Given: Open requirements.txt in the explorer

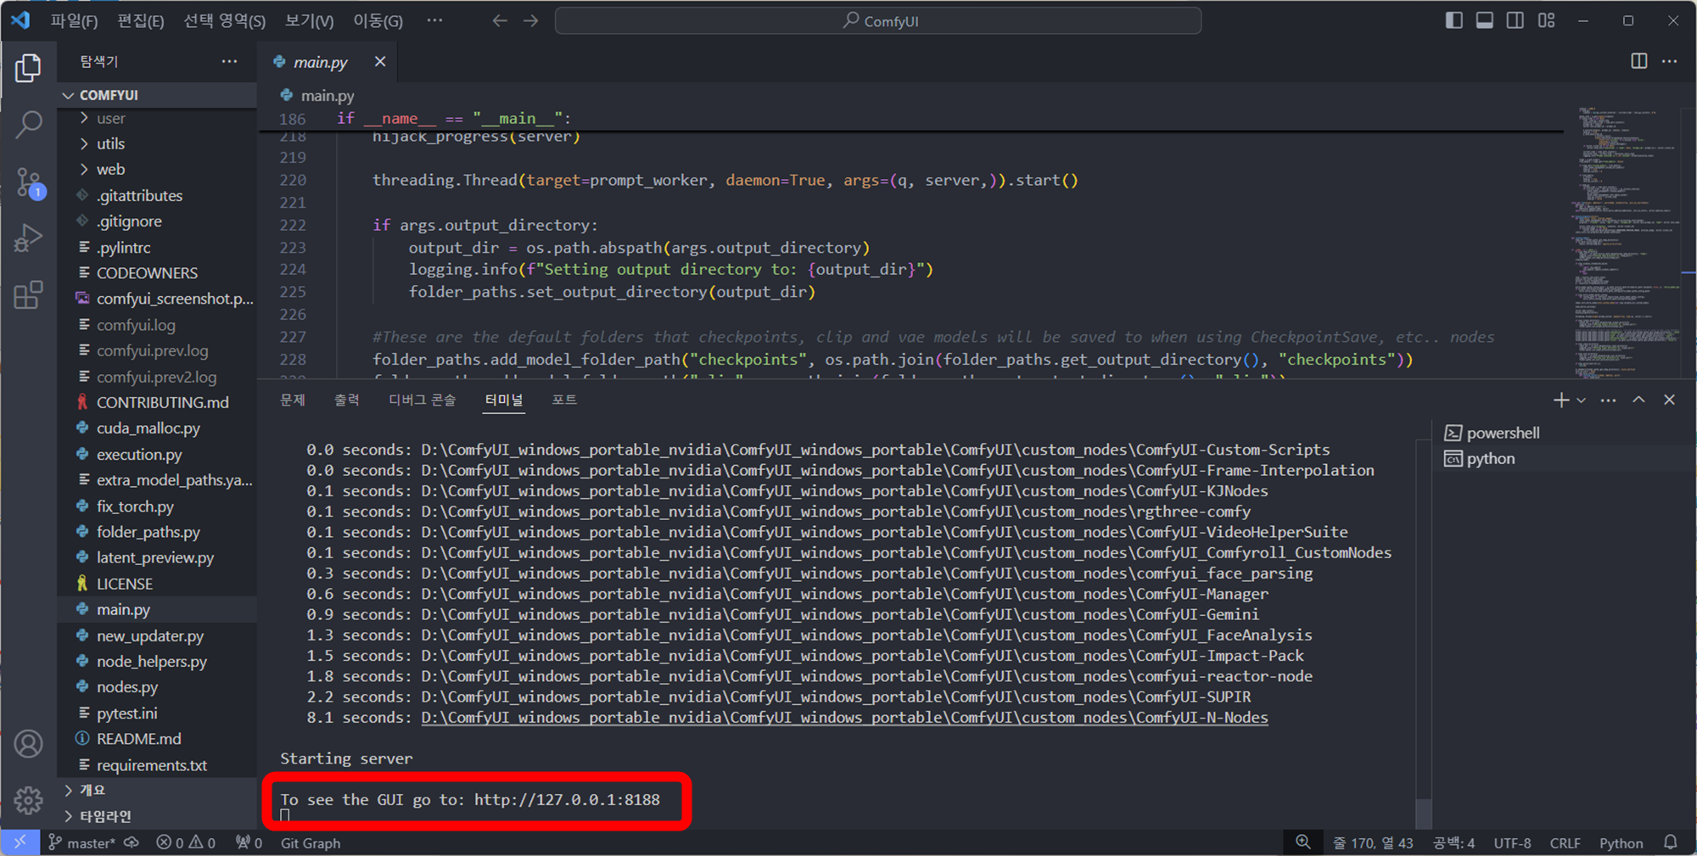Looking at the screenshot, I should coord(157,764).
